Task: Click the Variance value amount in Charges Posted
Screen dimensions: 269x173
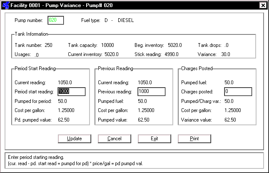Action: tap(230, 120)
